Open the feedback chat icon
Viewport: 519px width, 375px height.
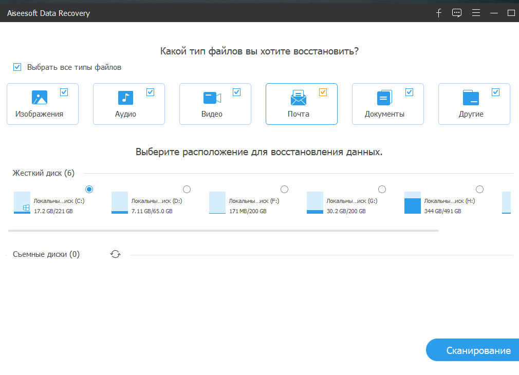click(457, 13)
